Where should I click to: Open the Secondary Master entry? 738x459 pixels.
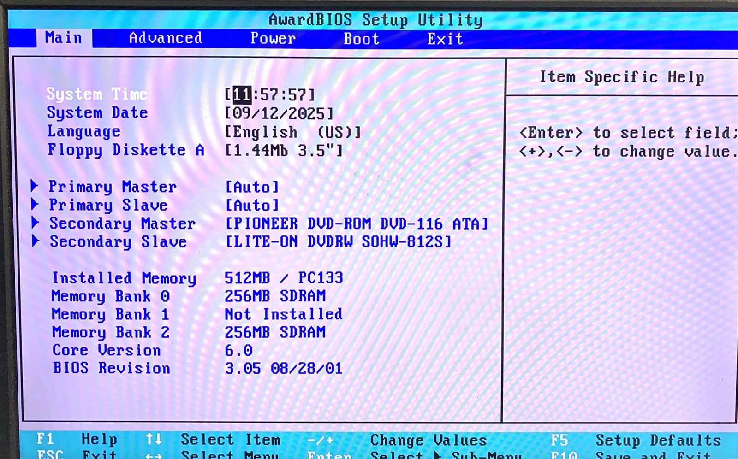(123, 224)
